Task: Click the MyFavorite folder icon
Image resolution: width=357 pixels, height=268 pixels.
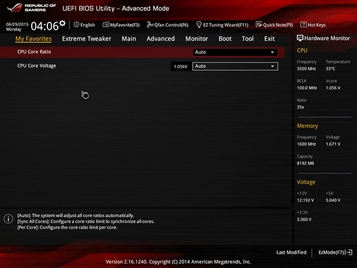Action: (106, 25)
